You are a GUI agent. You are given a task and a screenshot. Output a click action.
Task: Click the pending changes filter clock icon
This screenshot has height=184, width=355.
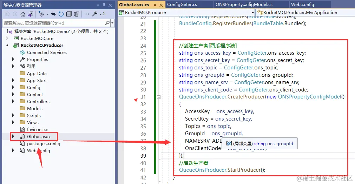tap(41, 14)
